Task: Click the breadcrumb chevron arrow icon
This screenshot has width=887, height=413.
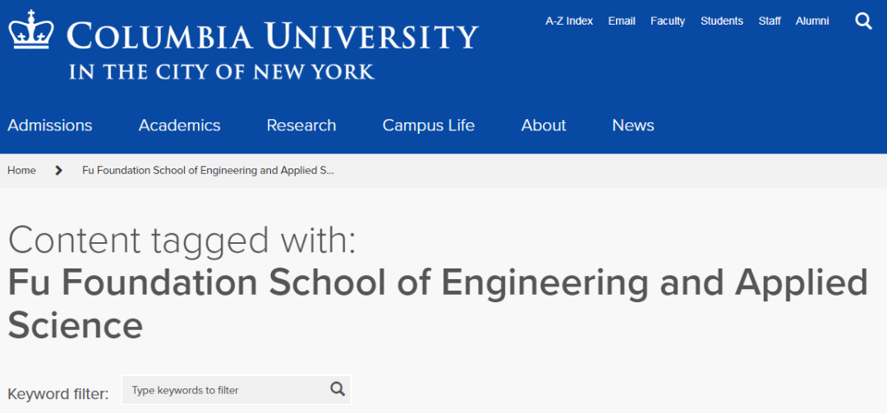Action: 59,171
